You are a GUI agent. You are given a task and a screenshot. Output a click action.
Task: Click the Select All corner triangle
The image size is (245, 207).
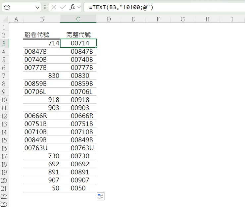5,19
